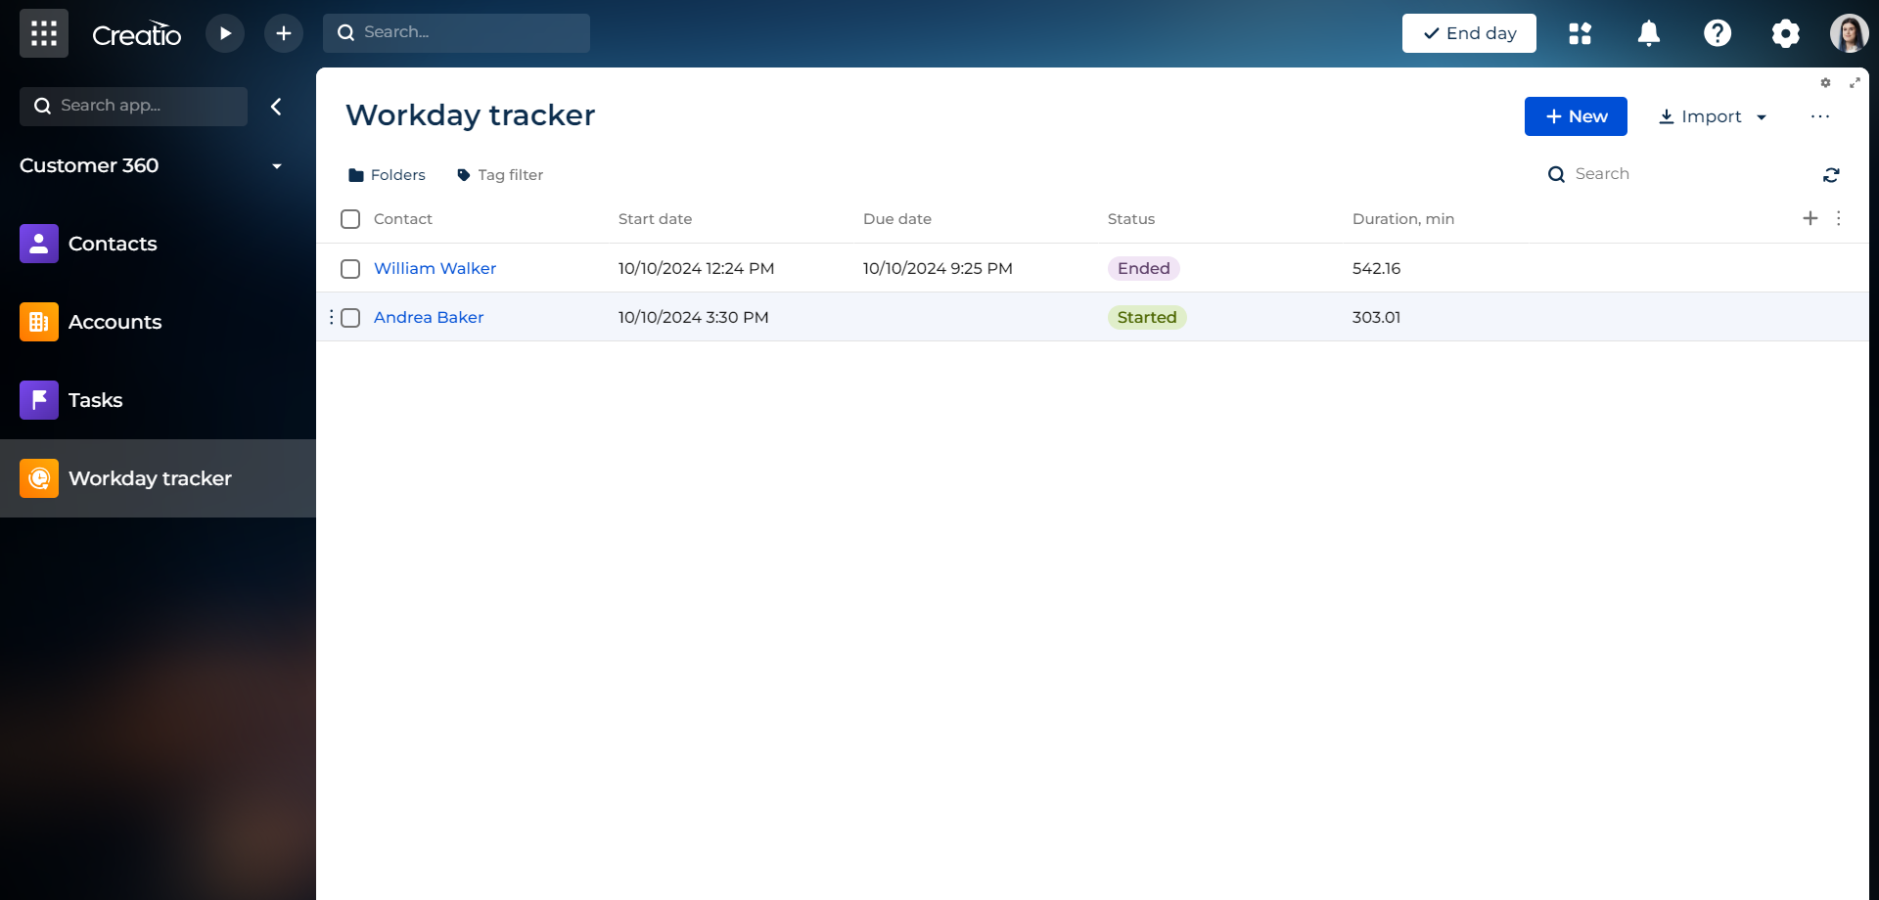Open the three-dot actions menu beside Import
Screen dimensions: 1879x900
click(x=1820, y=116)
